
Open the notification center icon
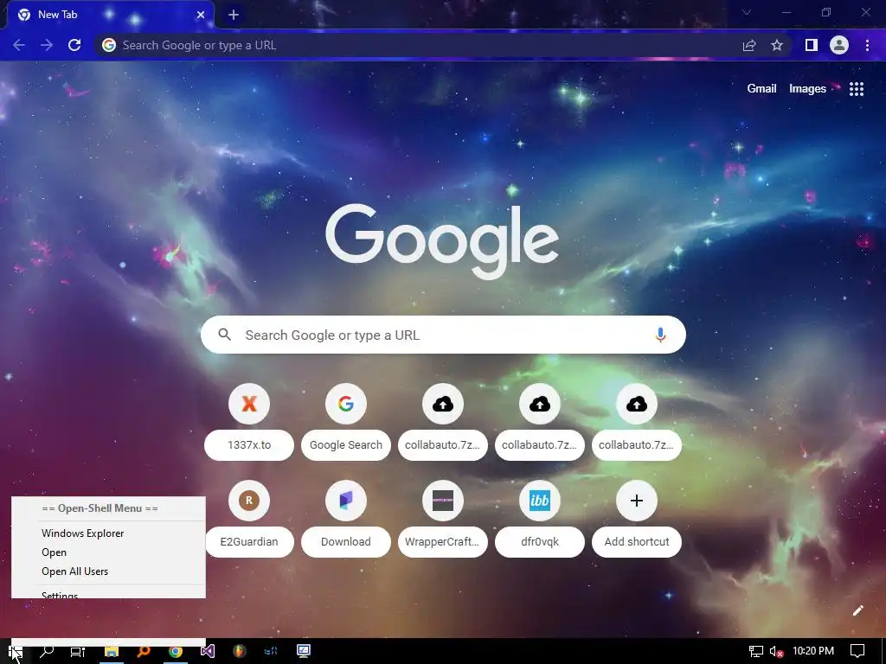857,651
